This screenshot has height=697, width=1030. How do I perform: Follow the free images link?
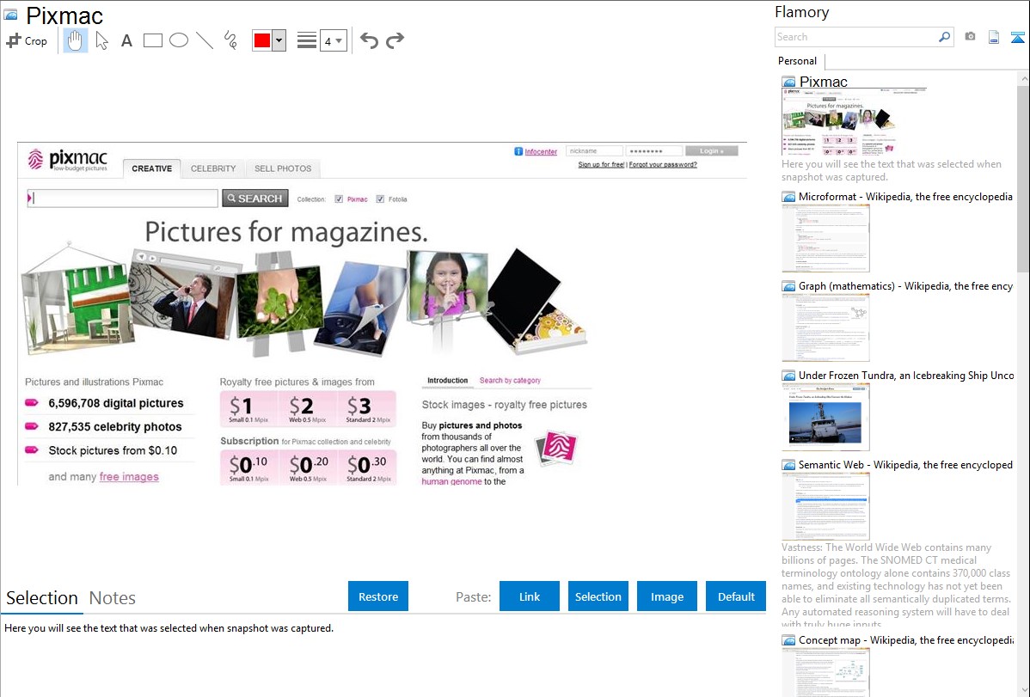coord(130,477)
